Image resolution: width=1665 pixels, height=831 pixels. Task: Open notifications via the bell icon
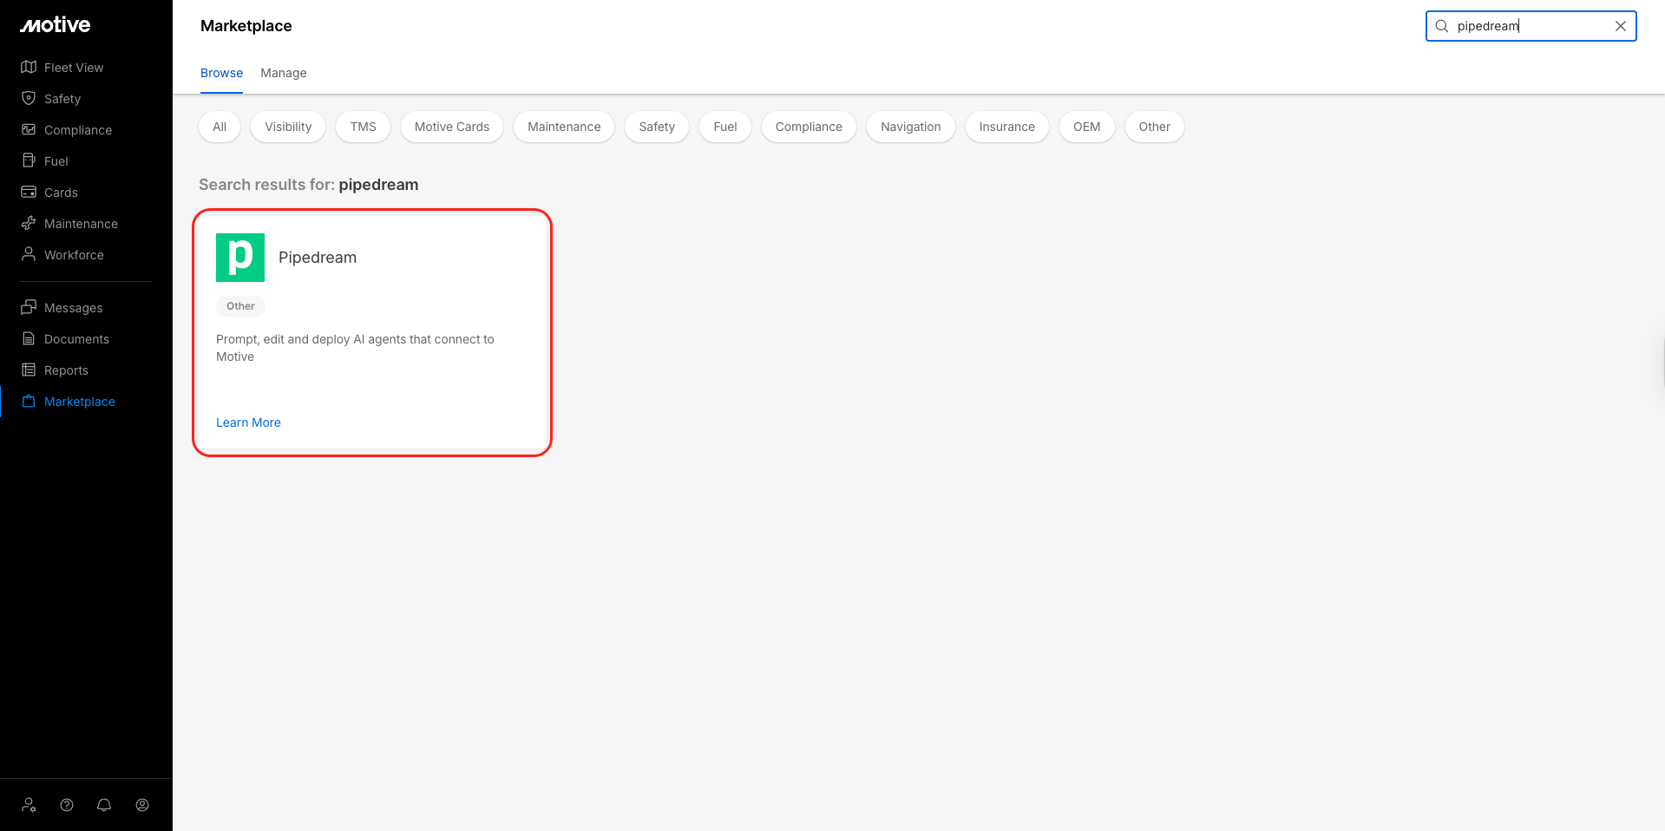tap(104, 804)
